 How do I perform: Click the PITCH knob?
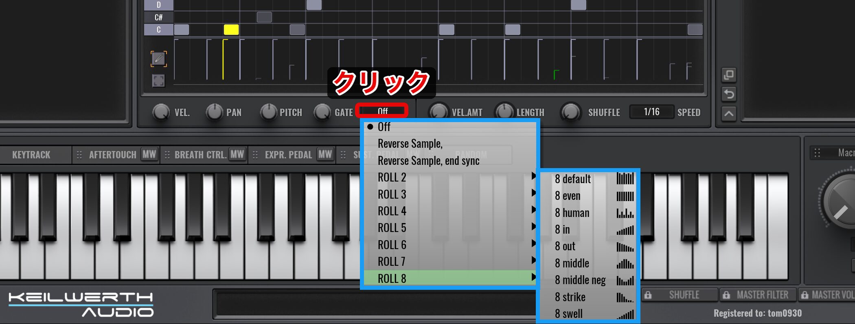pyautogui.click(x=268, y=112)
